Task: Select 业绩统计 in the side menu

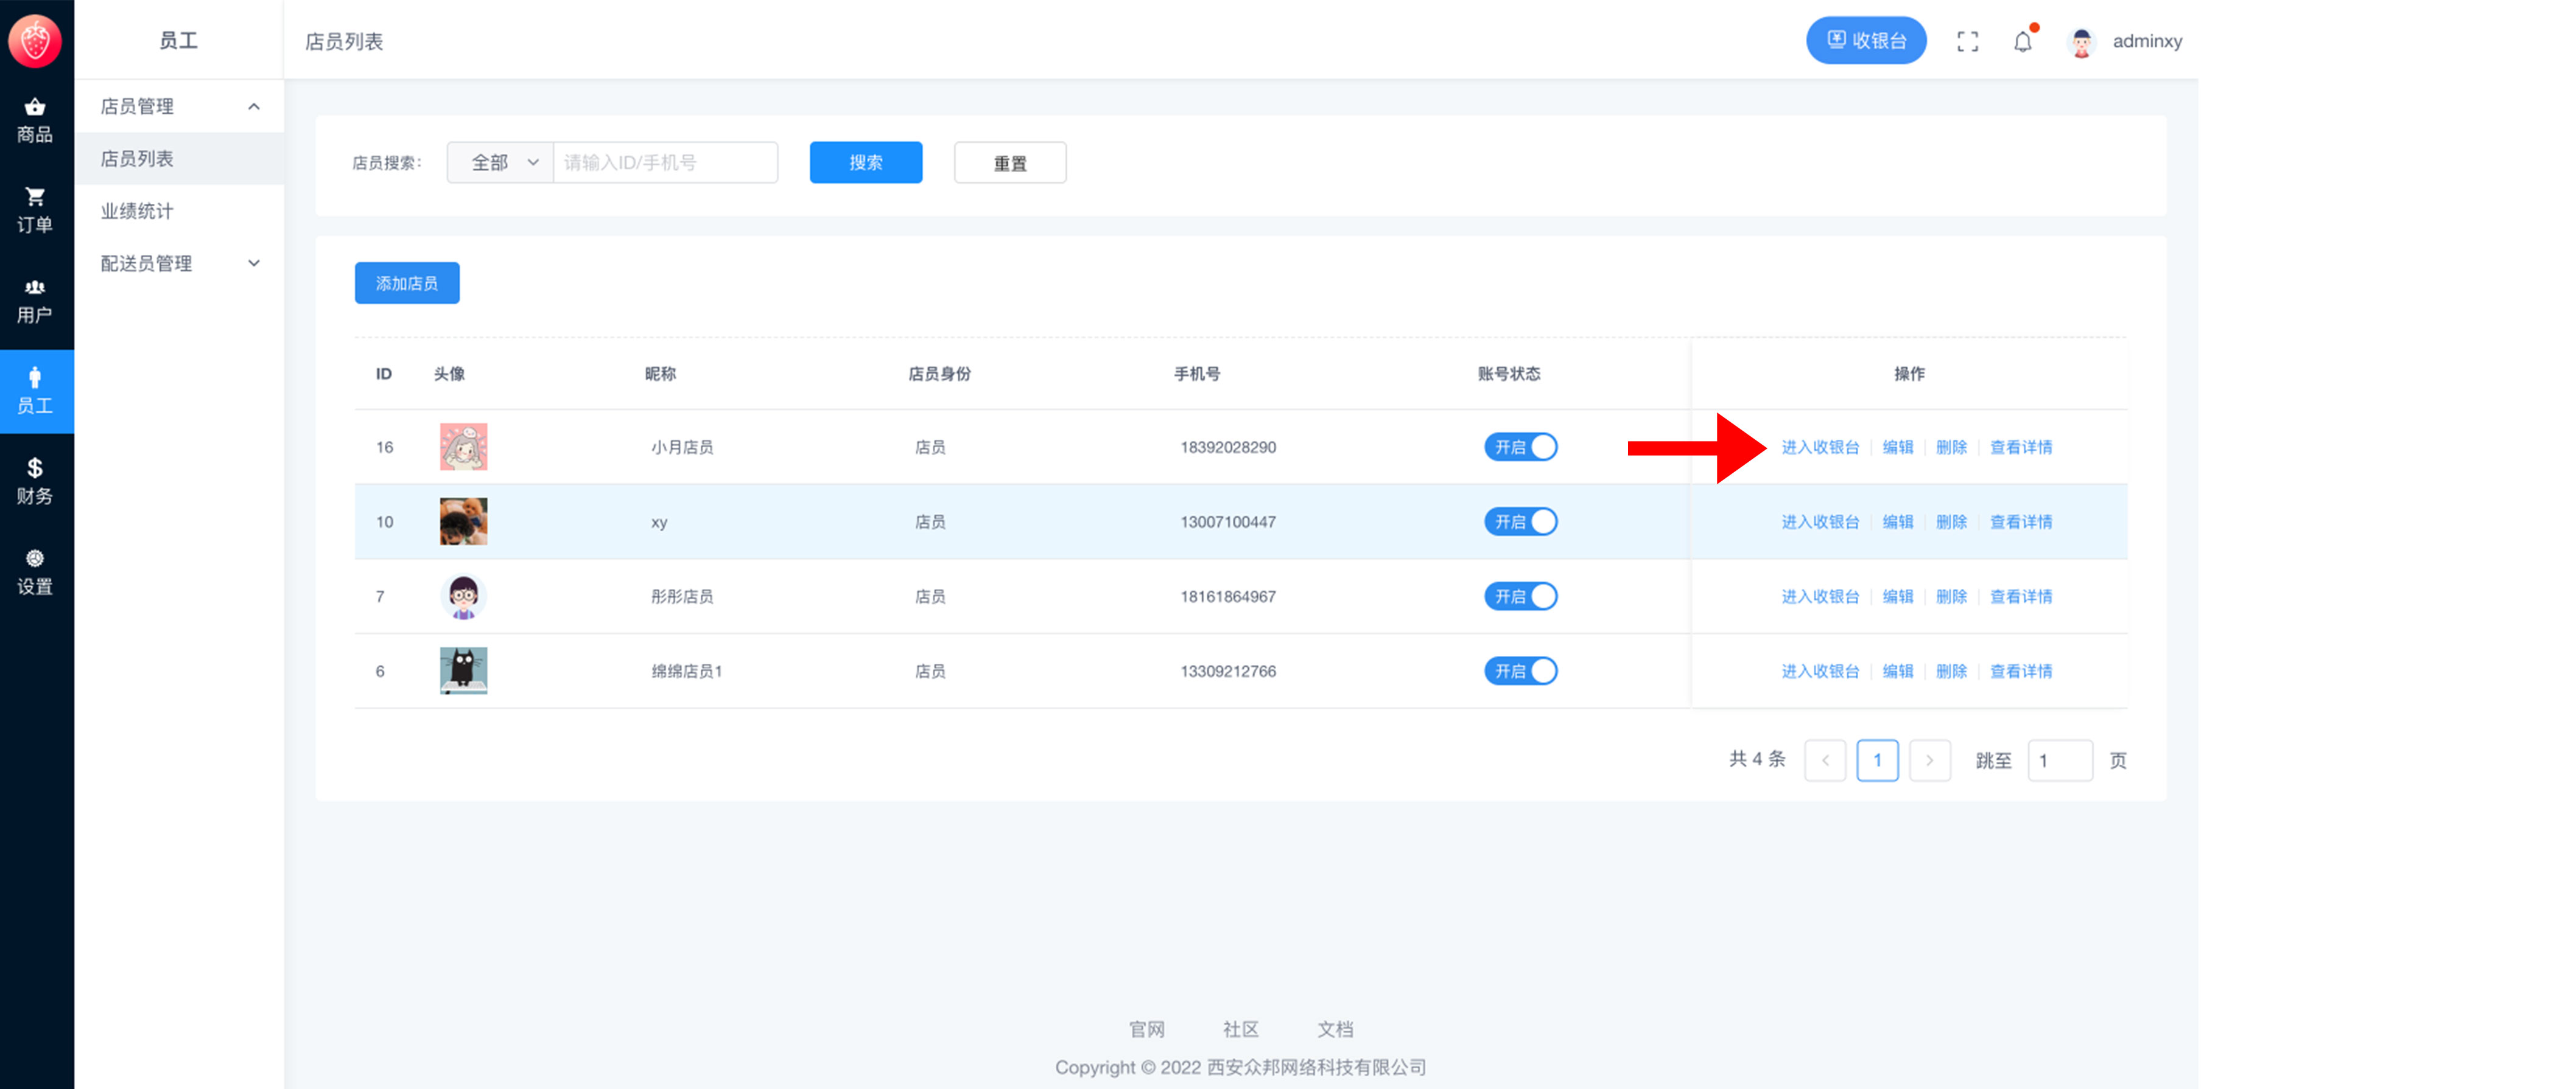Action: pos(179,211)
